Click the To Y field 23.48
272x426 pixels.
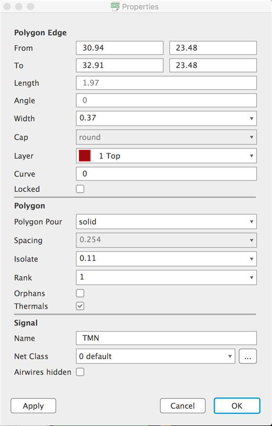213,65
